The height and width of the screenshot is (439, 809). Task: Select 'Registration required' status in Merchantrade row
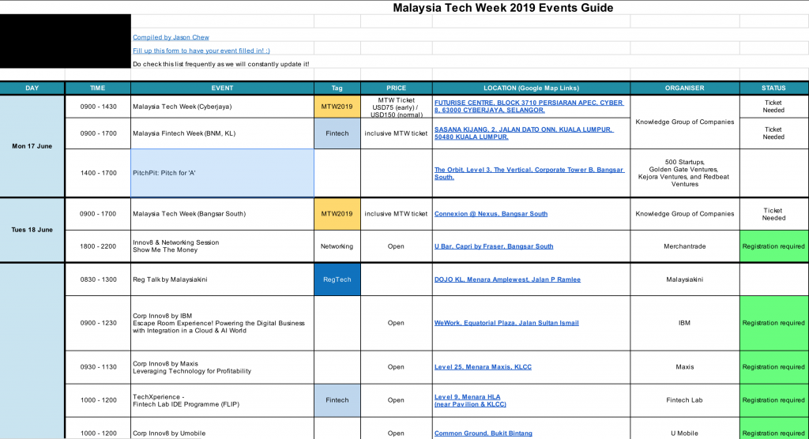774,246
